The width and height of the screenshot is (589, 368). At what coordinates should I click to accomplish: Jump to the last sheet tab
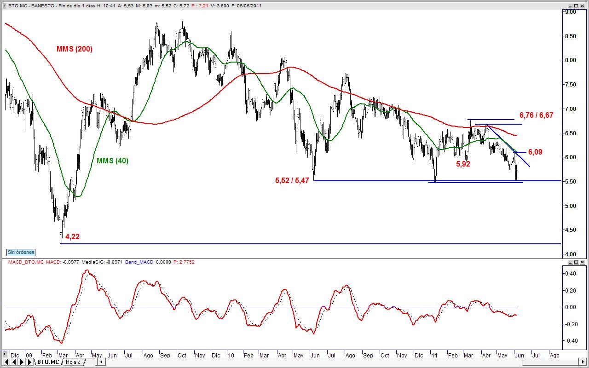pyautogui.click(x=29, y=362)
